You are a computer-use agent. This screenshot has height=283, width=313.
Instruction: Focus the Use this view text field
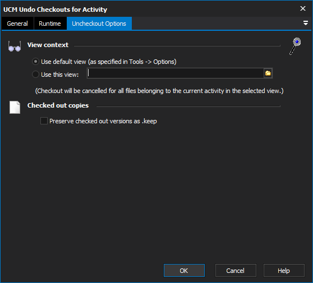[x=175, y=73]
